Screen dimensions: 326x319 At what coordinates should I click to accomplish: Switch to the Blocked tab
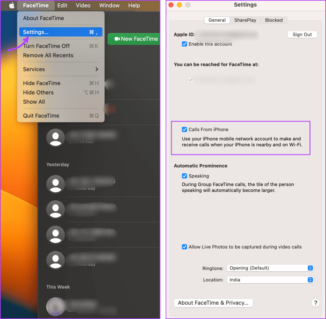(x=274, y=20)
